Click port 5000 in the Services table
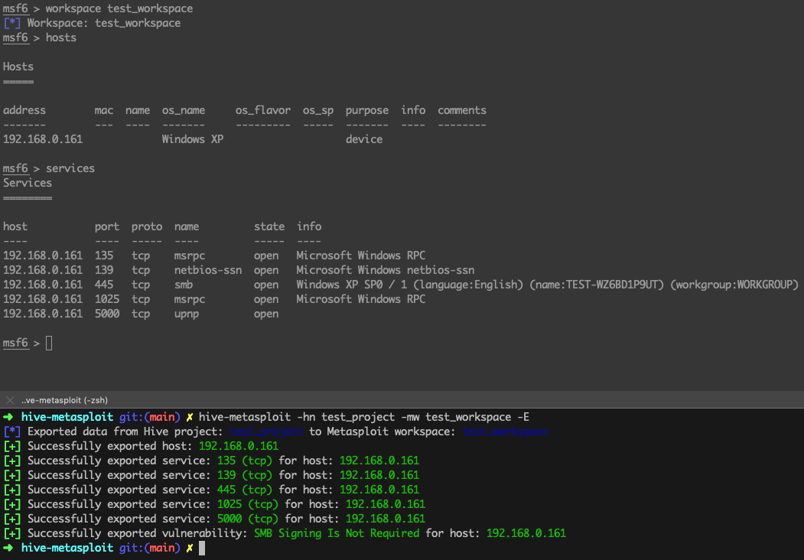 pos(106,314)
